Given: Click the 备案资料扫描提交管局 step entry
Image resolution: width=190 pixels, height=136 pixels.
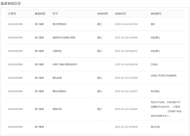Looking at the screenshot, I should 64,38.
